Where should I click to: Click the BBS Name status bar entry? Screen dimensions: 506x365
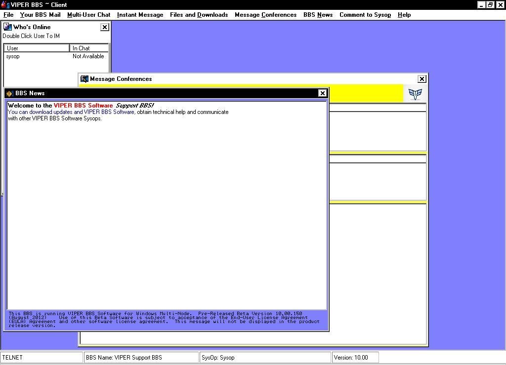[141, 357]
